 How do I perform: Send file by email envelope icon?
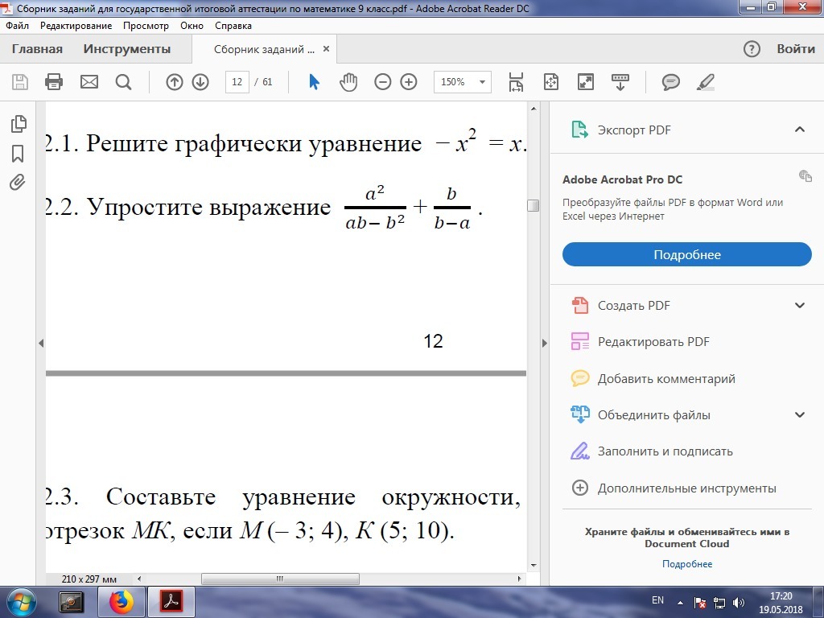click(x=89, y=82)
